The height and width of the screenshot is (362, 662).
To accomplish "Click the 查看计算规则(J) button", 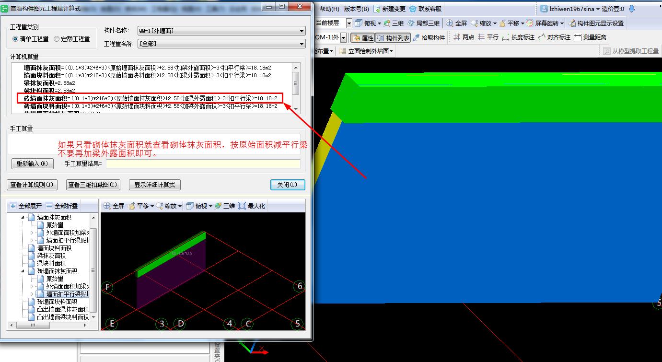I will [33, 185].
